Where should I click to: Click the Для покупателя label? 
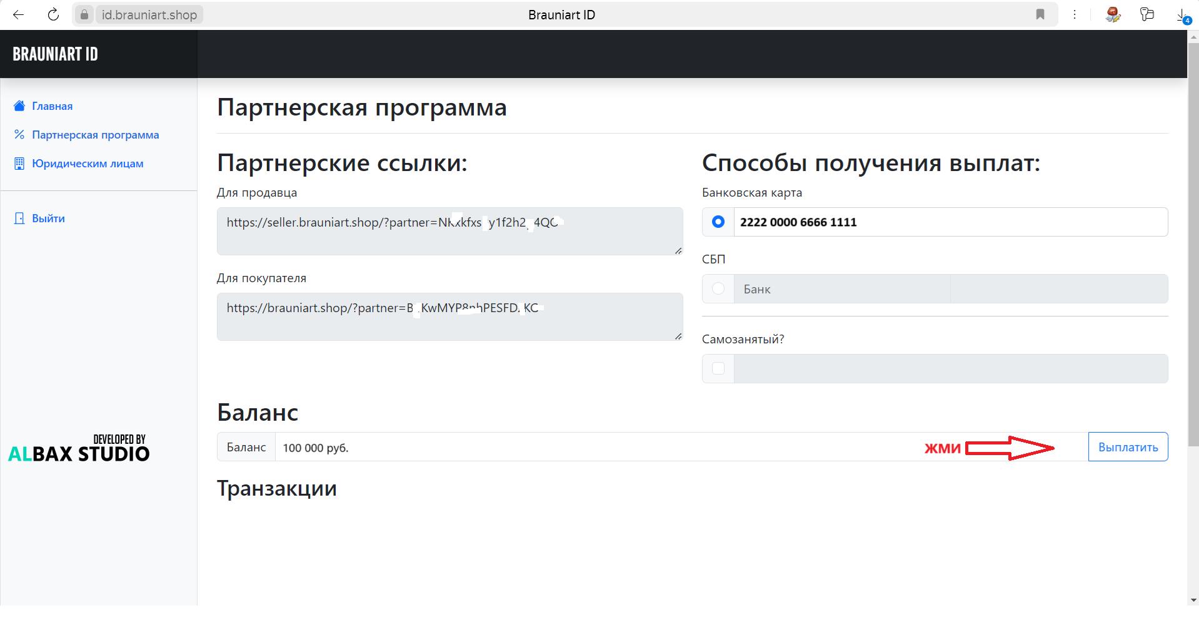(x=261, y=278)
